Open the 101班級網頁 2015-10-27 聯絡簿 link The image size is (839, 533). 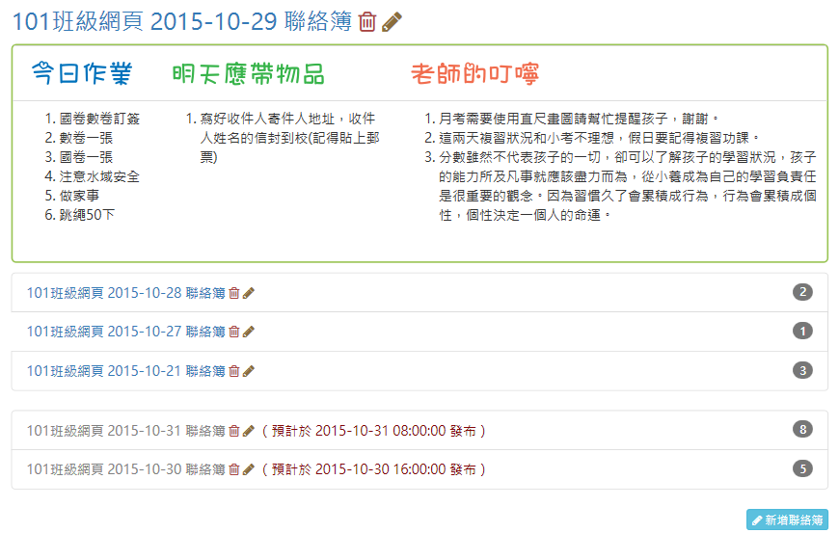click(125, 332)
